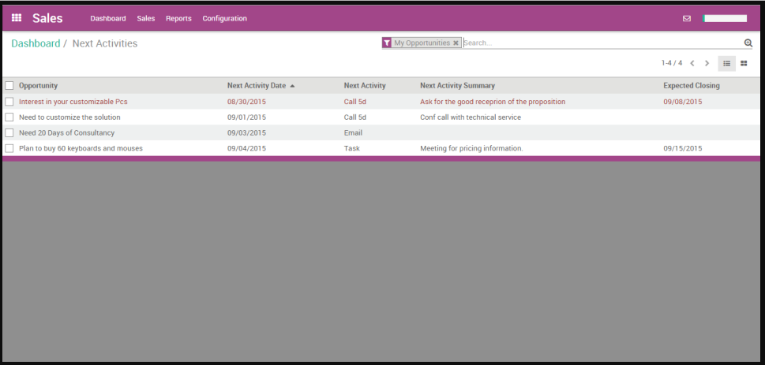Click the Email activity cell
Image resolution: width=765 pixels, height=365 pixels.
click(353, 132)
